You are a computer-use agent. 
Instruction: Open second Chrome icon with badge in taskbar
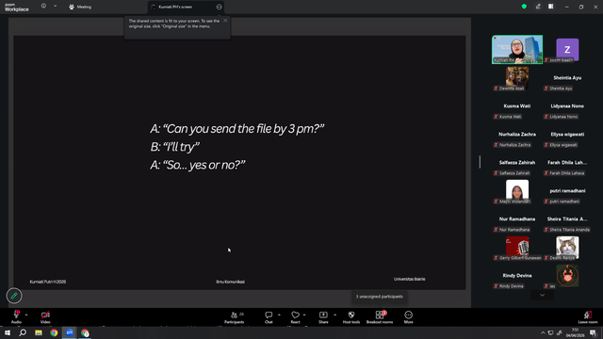[x=85, y=332]
